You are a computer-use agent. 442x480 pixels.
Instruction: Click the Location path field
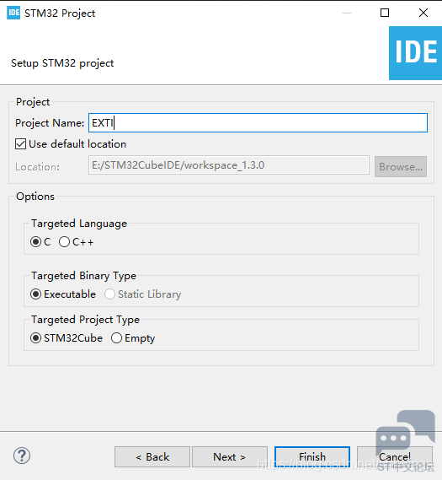pyautogui.click(x=229, y=165)
